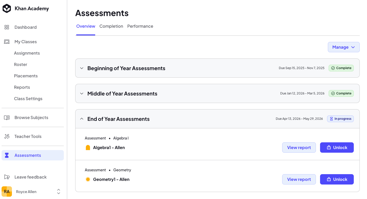The image size is (367, 199).
Task: View report for Algebra1 - Allen
Action: [x=299, y=148]
